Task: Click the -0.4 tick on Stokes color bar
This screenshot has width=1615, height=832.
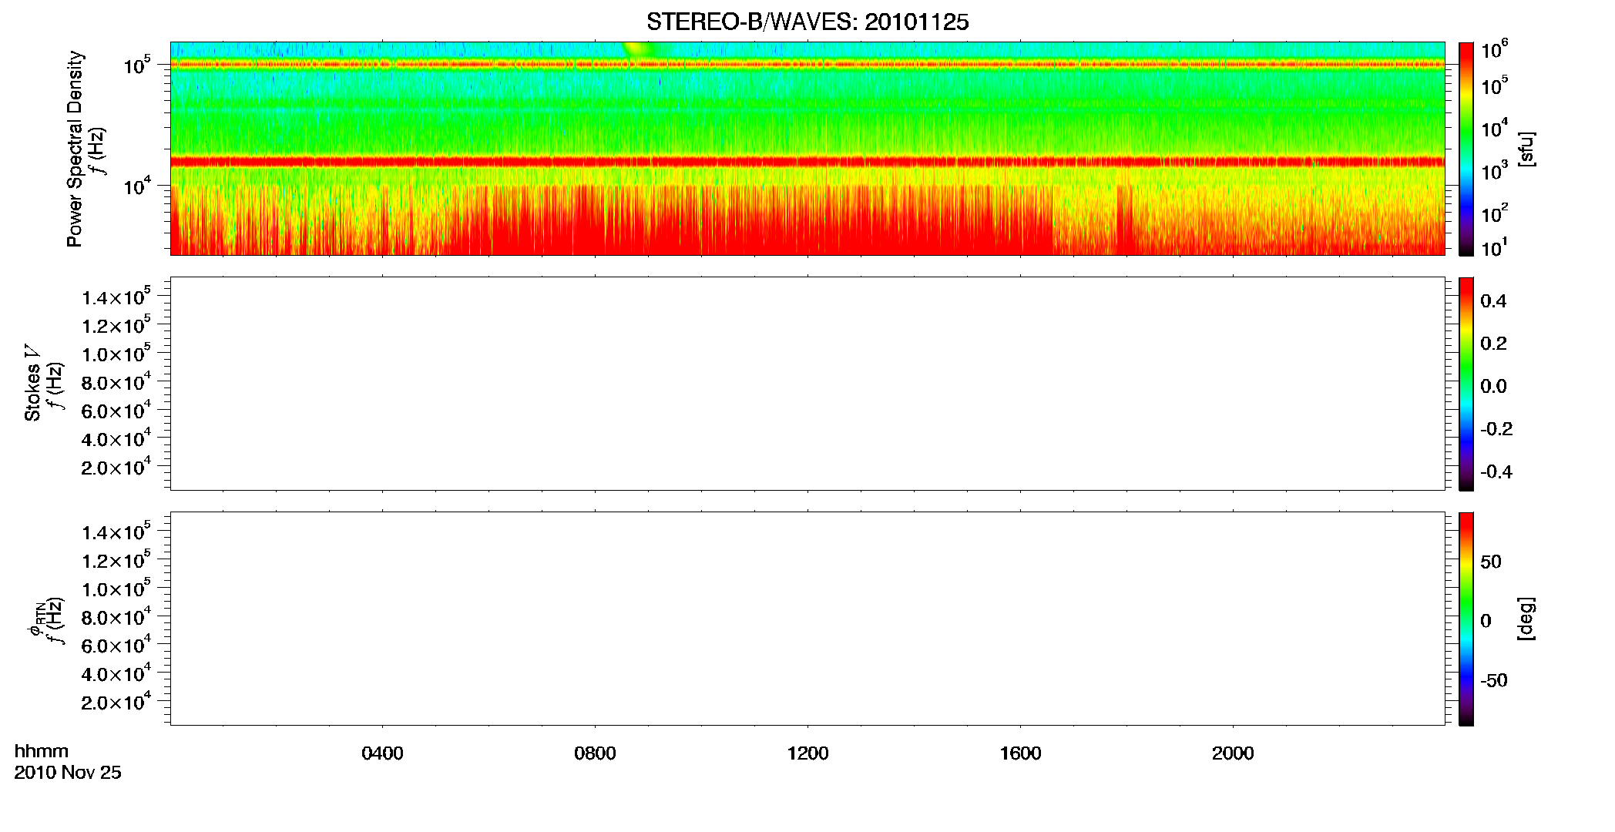Action: point(1496,472)
